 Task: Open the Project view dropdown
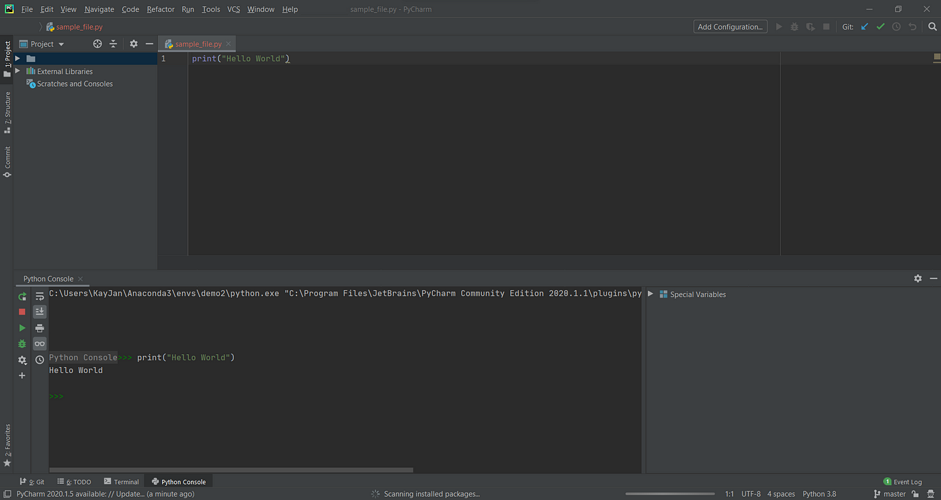pyautogui.click(x=47, y=44)
